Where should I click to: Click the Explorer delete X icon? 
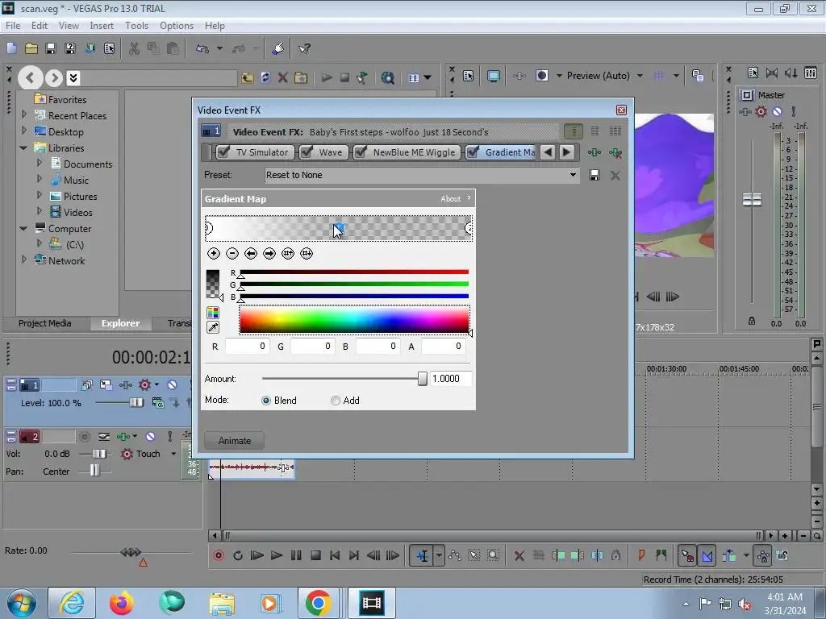point(283,78)
